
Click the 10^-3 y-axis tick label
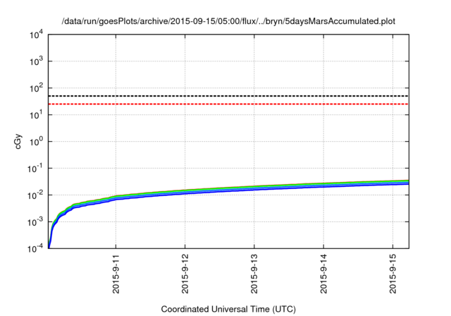coord(36,222)
